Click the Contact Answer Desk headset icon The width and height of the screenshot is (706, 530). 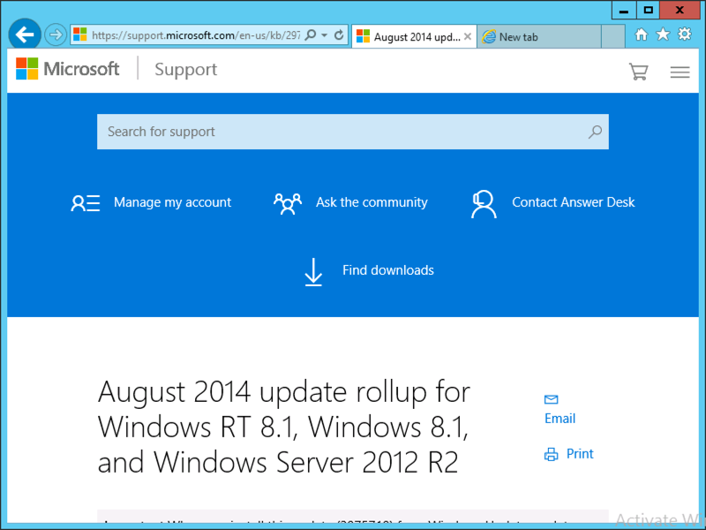pos(484,204)
